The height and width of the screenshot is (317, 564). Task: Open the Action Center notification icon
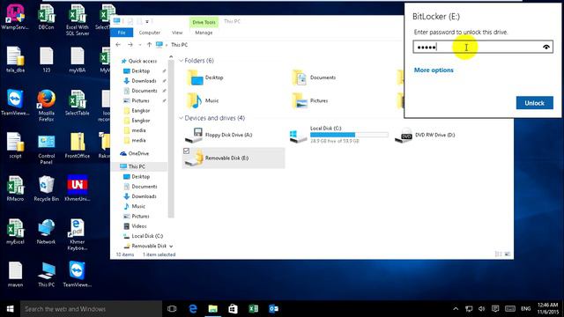tap(495, 309)
